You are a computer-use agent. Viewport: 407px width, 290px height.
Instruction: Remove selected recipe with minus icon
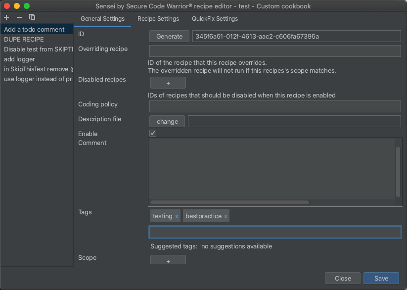[x=19, y=17]
